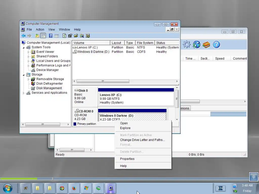
Task: Click the Computer Management taskbar button
Action: coord(111,188)
